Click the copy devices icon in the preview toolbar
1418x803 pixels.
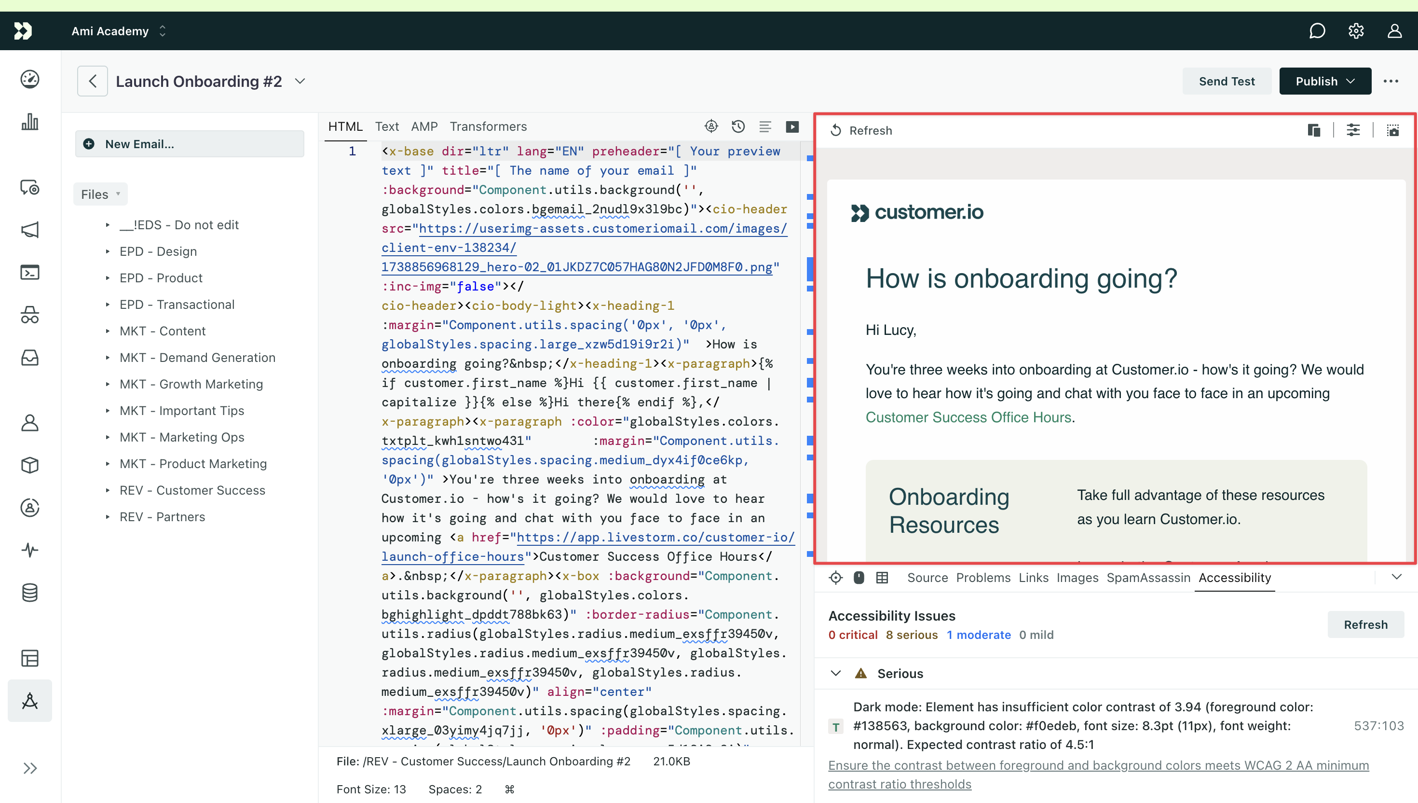[x=1314, y=131]
